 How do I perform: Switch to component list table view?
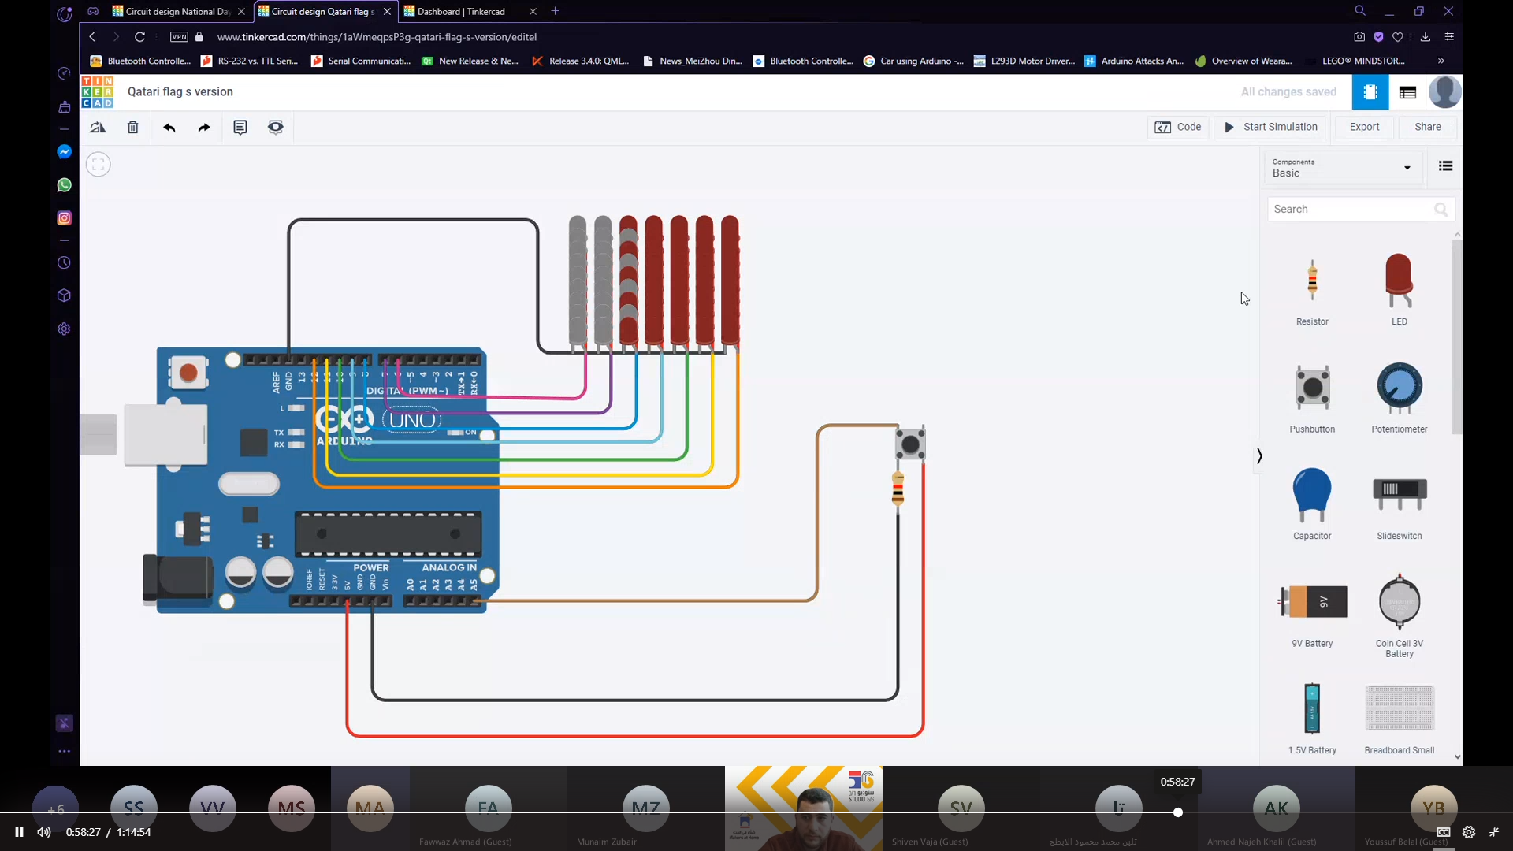1407,92
